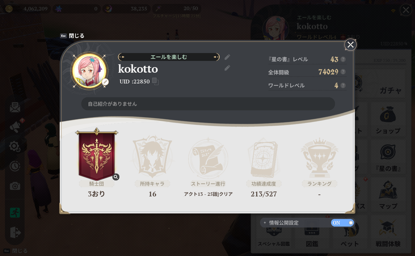This screenshot has height=256, width=415.
Task: Show help for 『星の書』レベル
Action: point(343,59)
